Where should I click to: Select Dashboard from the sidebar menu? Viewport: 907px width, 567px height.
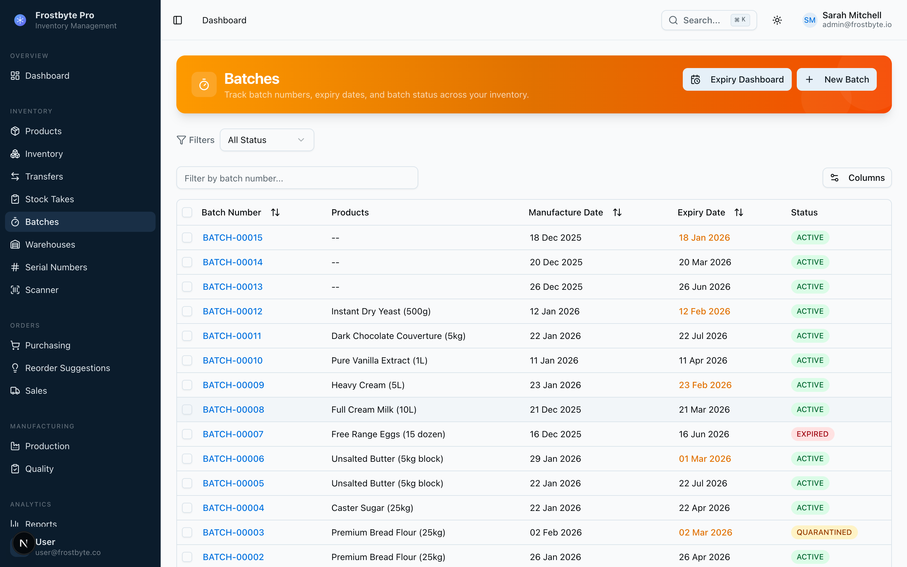click(x=47, y=75)
